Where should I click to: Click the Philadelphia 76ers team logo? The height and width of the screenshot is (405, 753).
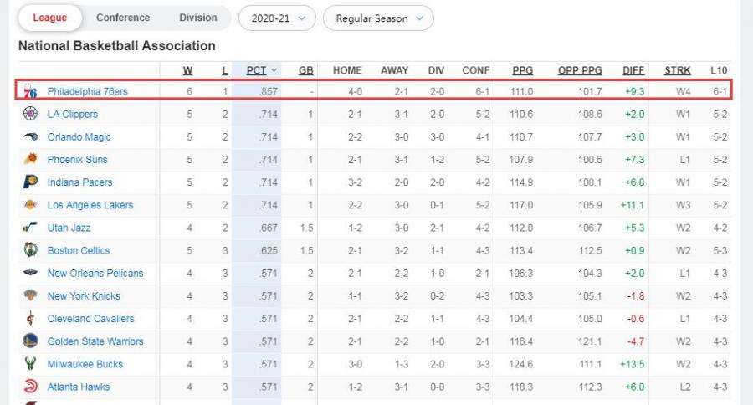coord(30,91)
